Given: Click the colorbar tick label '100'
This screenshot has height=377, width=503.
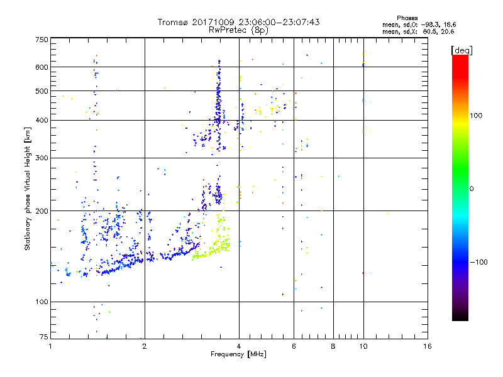Looking at the screenshot, I should pos(476,116).
